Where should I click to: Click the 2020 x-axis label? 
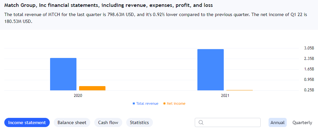coord(78,96)
